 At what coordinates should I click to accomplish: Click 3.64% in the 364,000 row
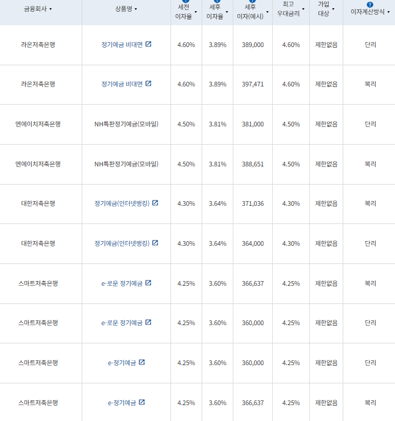[217, 244]
